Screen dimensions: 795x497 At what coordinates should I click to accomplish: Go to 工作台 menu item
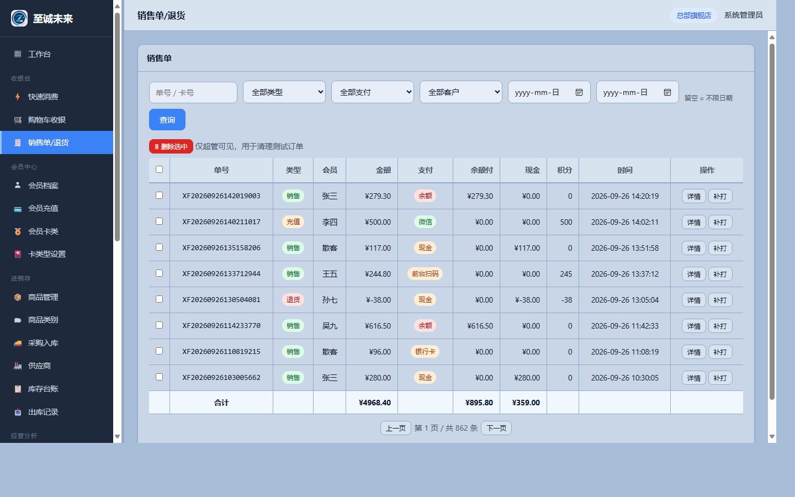(56, 54)
